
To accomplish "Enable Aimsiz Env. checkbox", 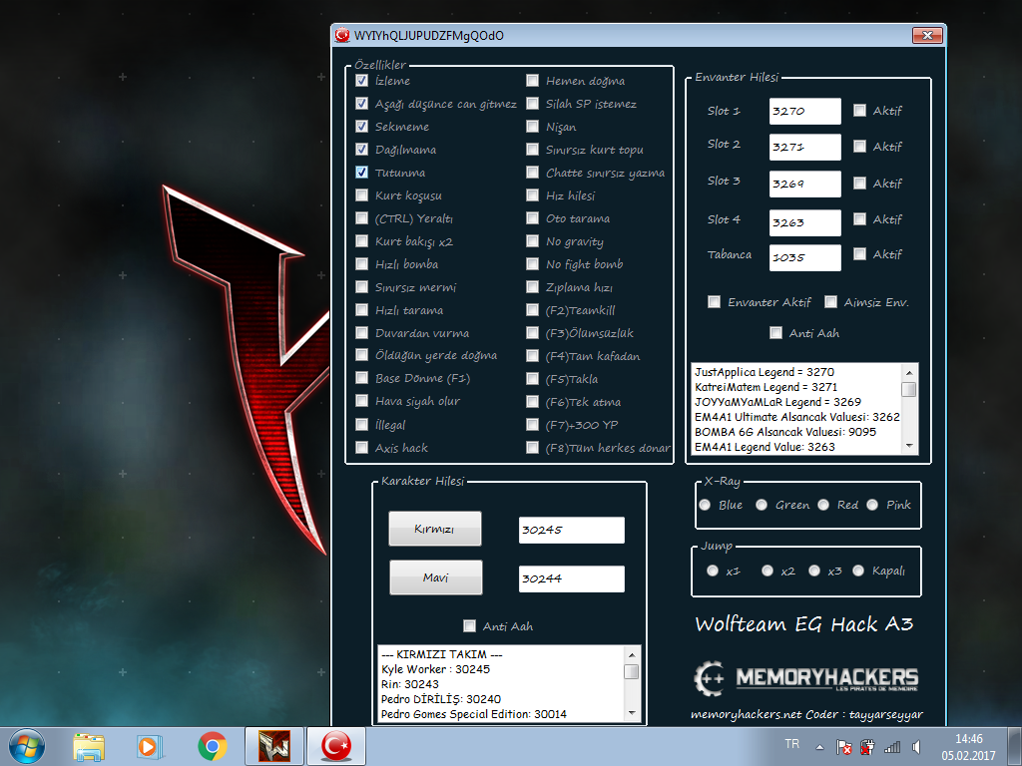I will [x=830, y=302].
